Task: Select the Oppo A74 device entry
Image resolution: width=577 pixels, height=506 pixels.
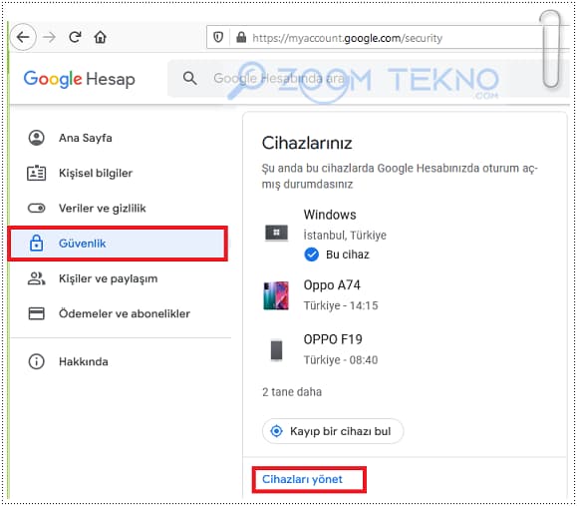Action: 332,284
